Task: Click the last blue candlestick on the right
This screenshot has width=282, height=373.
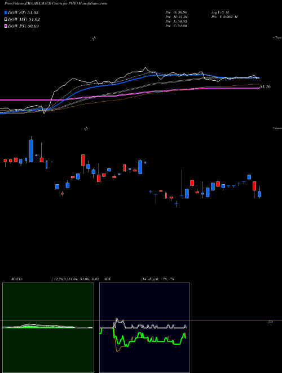Action: (259, 194)
